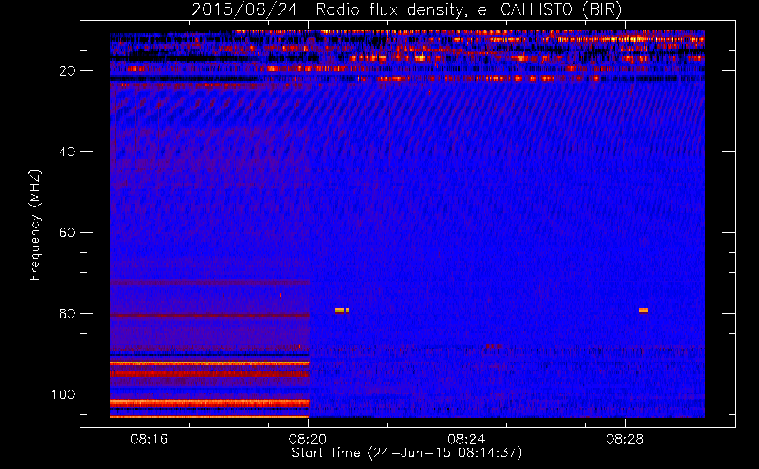Click the 08:16 time tick label
Viewport: 759px width, 469px height.
tap(149, 439)
